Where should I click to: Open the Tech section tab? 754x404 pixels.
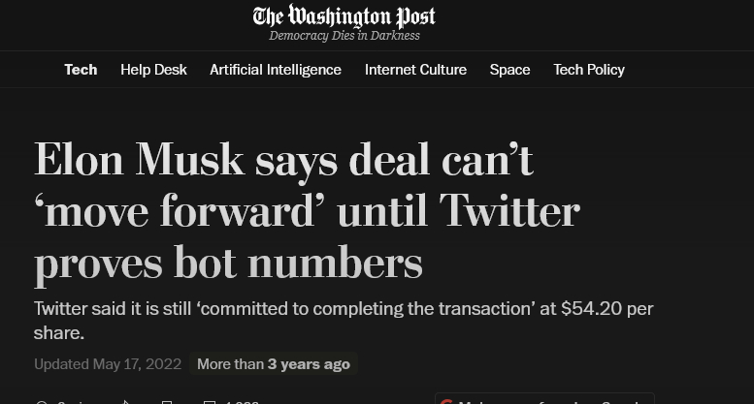(81, 70)
